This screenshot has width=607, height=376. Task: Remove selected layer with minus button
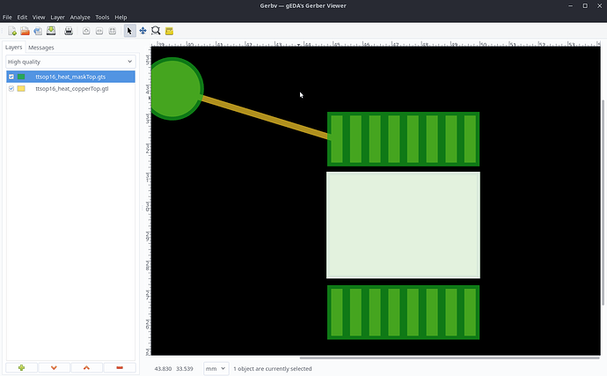(x=120, y=367)
